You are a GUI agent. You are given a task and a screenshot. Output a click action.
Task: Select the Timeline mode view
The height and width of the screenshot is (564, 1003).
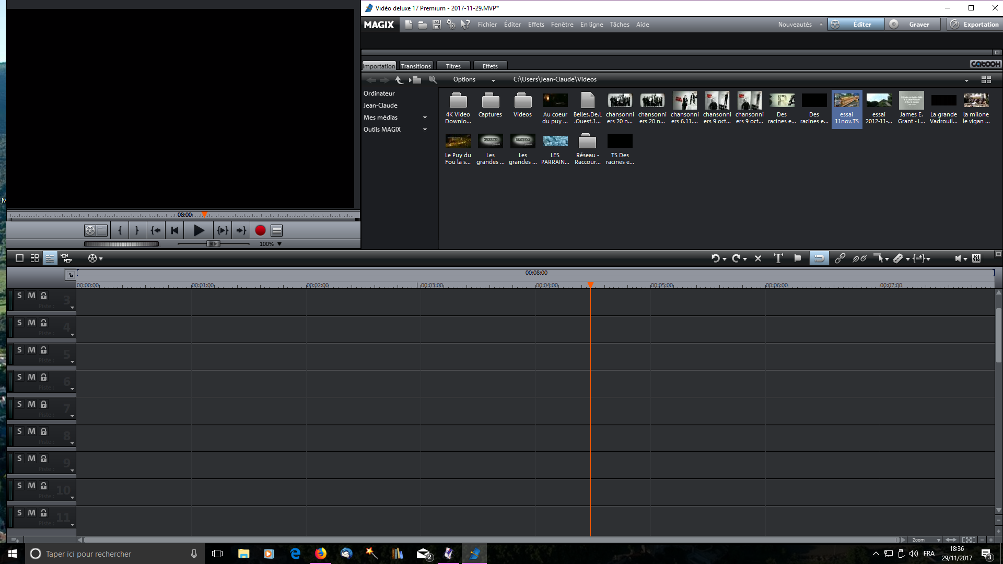click(50, 258)
